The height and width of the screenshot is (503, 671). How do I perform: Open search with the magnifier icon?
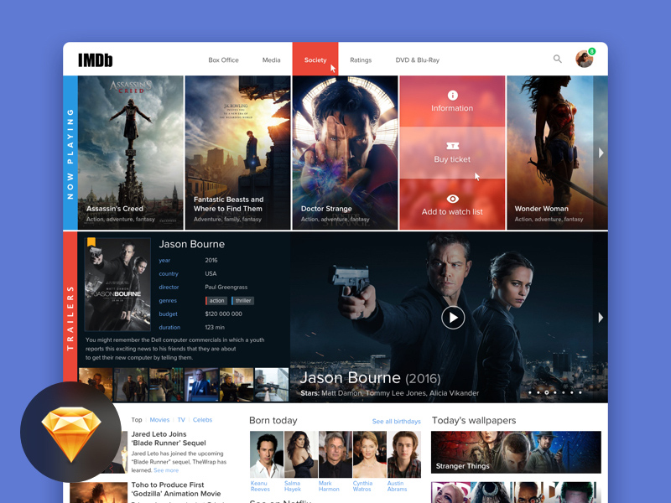click(x=557, y=59)
